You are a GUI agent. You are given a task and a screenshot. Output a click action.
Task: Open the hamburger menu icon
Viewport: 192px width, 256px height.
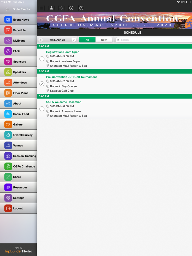coord(42,8)
